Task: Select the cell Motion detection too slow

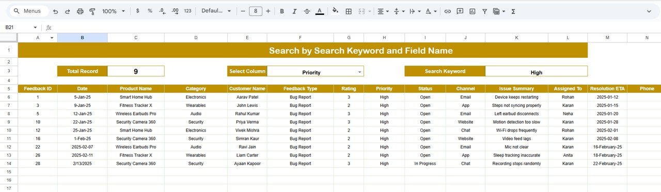Action: point(516,122)
